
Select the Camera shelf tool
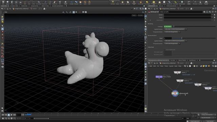(118, 2)
